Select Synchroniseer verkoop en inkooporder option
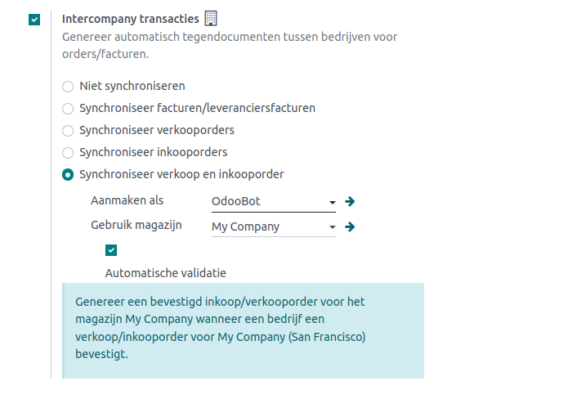Image resolution: width=568 pixels, height=399 pixels. [x=68, y=174]
